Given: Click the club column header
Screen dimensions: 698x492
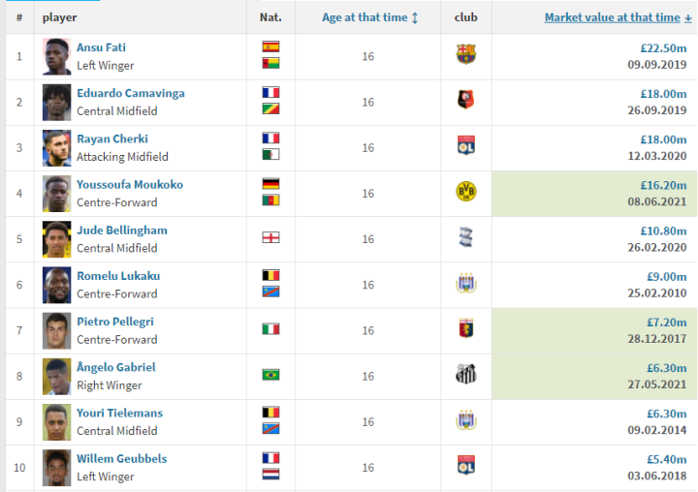Looking at the screenshot, I should pyautogui.click(x=465, y=17).
